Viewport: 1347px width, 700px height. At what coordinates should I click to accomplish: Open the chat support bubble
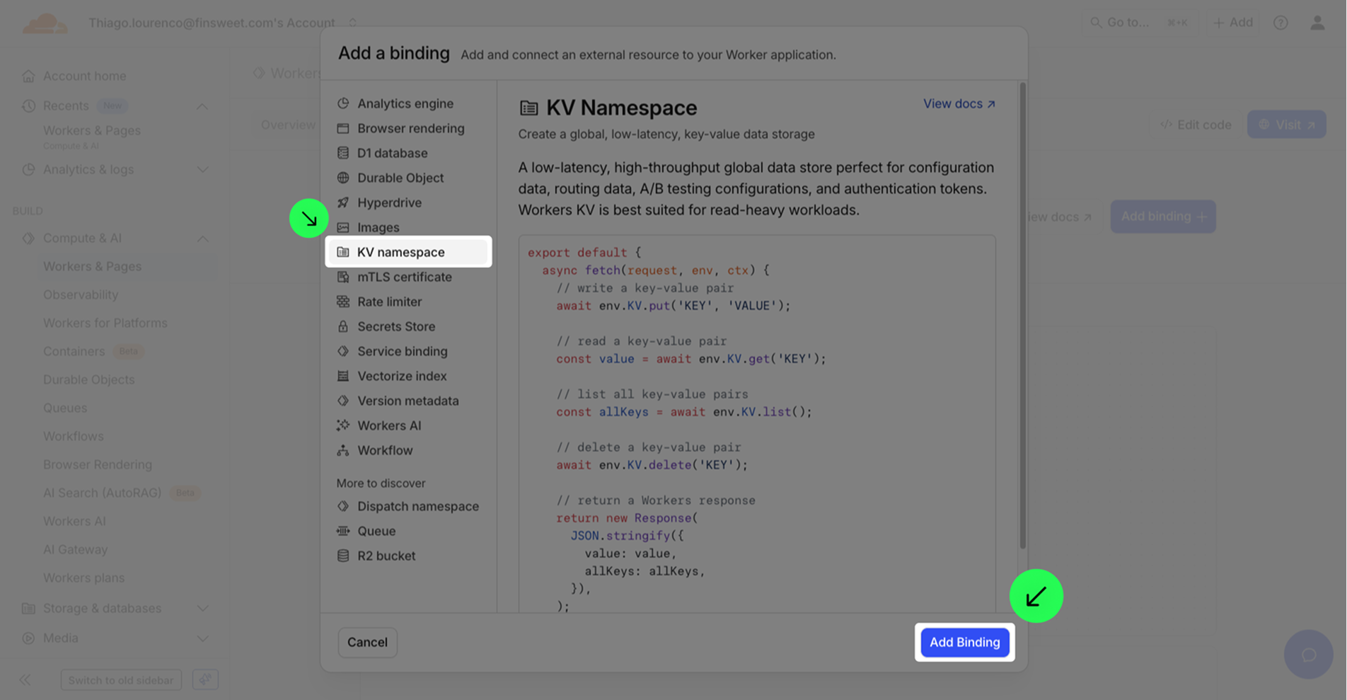(x=1309, y=655)
